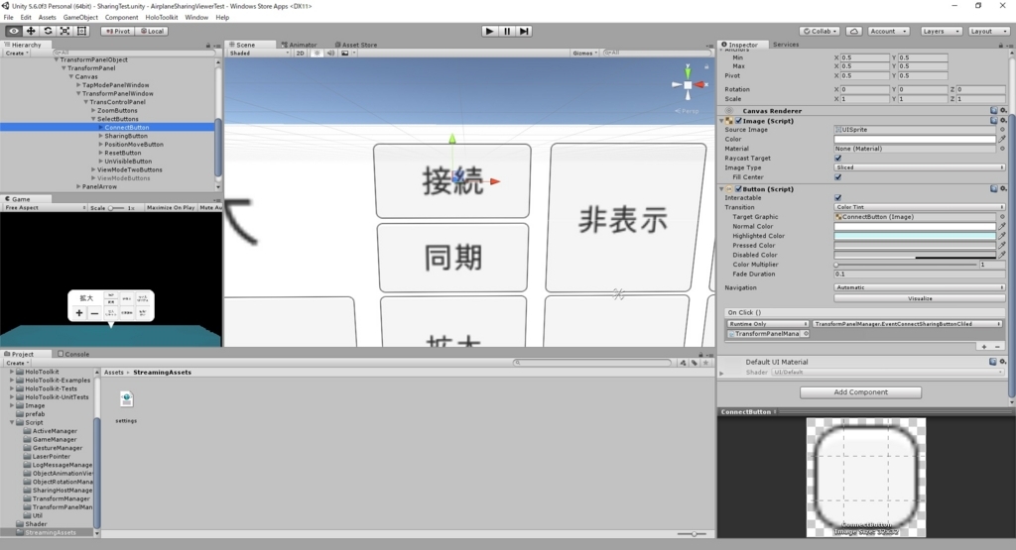This screenshot has width=1016, height=550.
Task: Select the Rect transform tool
Action: (81, 31)
